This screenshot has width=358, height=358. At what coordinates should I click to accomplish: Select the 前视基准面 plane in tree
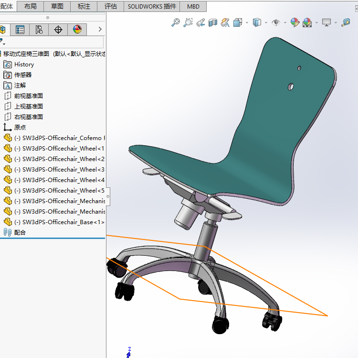click(29, 96)
